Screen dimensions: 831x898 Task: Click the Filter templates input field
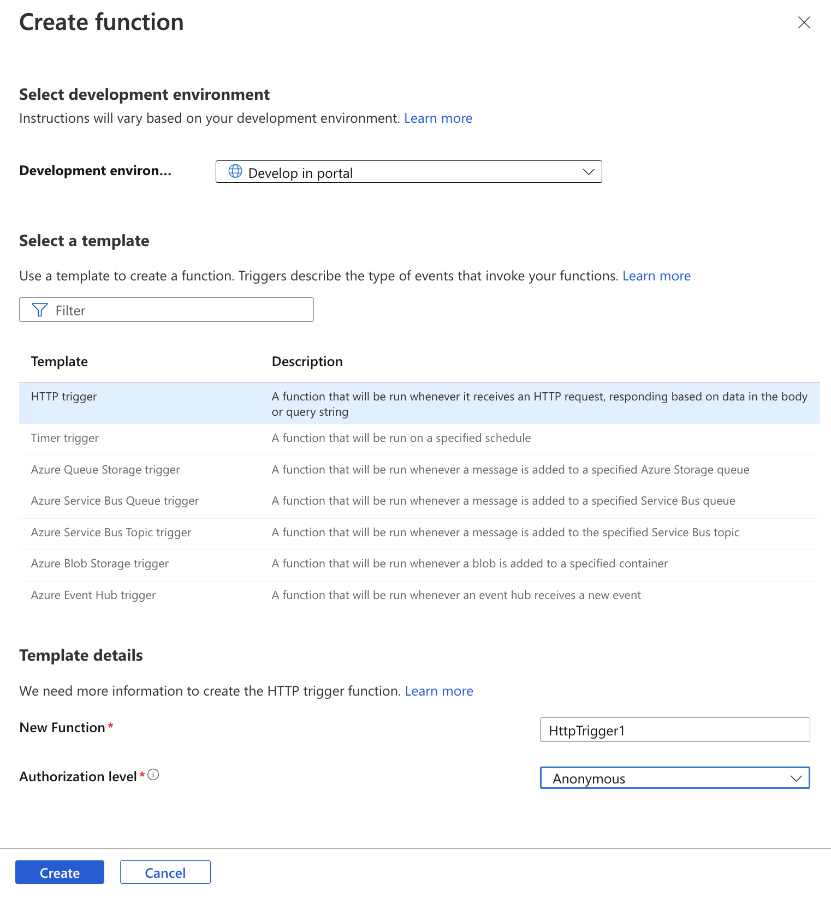click(167, 310)
